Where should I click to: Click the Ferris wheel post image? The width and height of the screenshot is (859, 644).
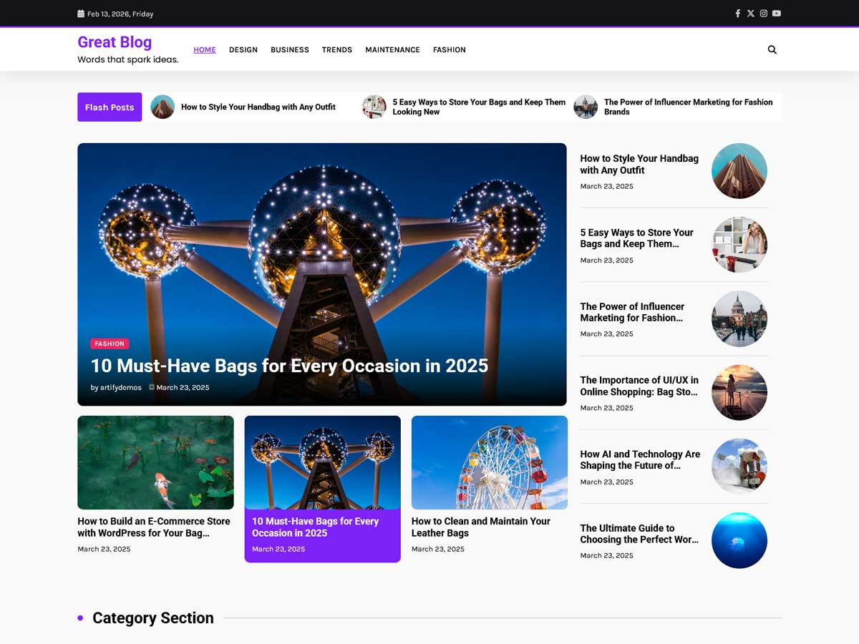(x=489, y=462)
